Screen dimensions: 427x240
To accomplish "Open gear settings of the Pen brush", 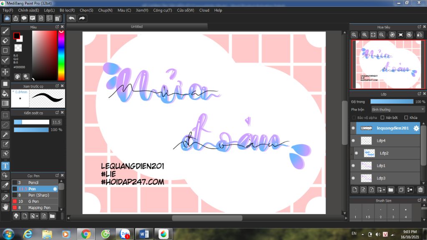I will pos(55,189).
